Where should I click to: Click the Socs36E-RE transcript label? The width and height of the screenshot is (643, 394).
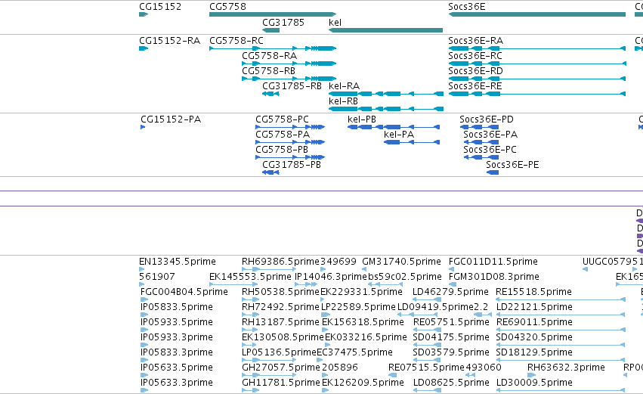[475, 86]
